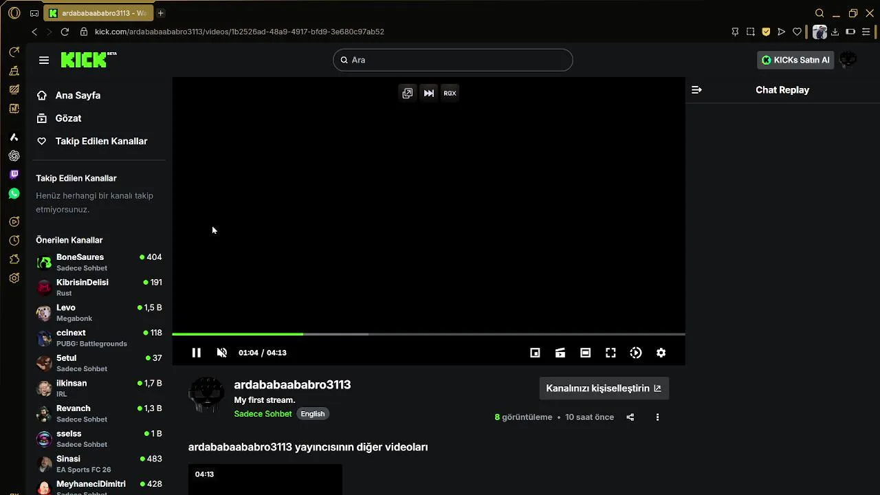Open Extensions cube icon in sidebar
Image resolution: width=880 pixels, height=495 pixels.
click(14, 259)
